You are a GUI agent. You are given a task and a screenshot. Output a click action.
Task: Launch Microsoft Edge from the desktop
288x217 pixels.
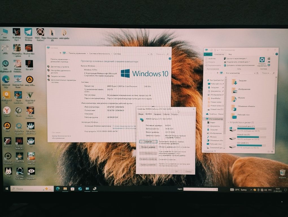(6, 82)
